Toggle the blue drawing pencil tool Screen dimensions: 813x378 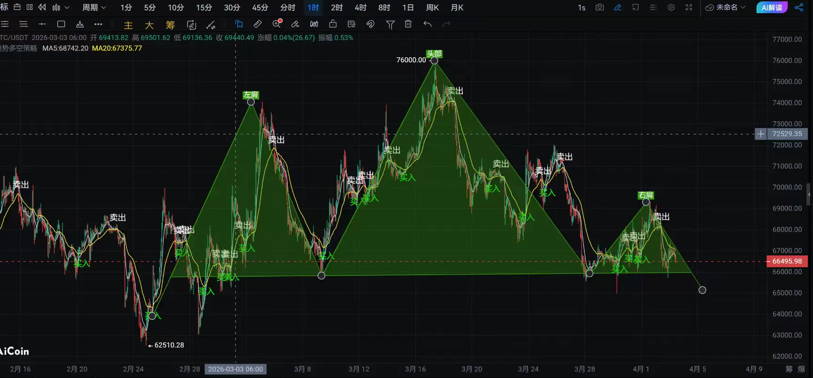[x=618, y=8]
